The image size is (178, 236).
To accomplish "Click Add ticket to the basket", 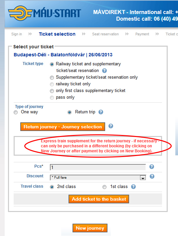I will click(x=99, y=199).
